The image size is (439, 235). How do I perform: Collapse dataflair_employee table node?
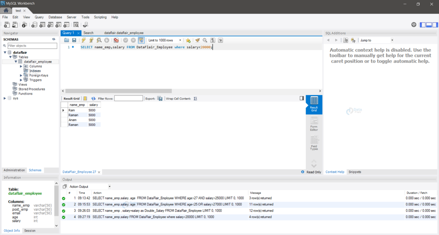pyautogui.click(x=16, y=62)
